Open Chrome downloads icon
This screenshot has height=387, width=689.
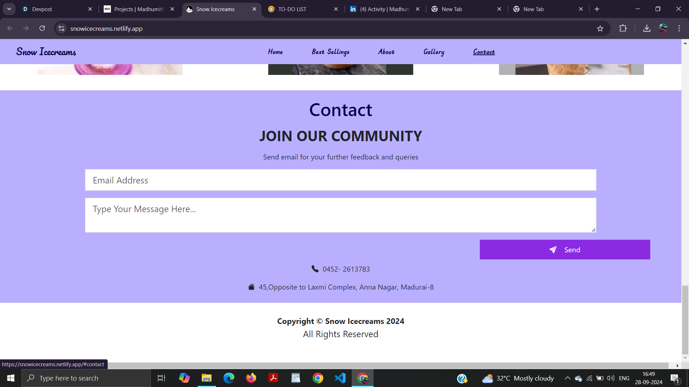point(647,28)
